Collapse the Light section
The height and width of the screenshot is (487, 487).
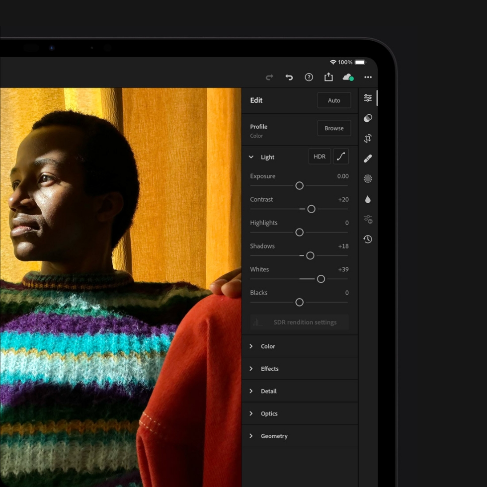251,157
